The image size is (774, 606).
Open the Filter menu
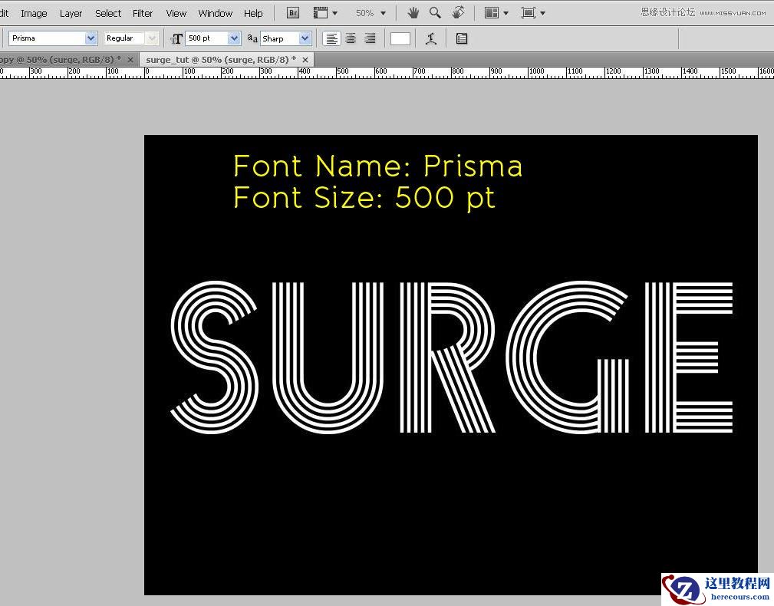(x=143, y=12)
